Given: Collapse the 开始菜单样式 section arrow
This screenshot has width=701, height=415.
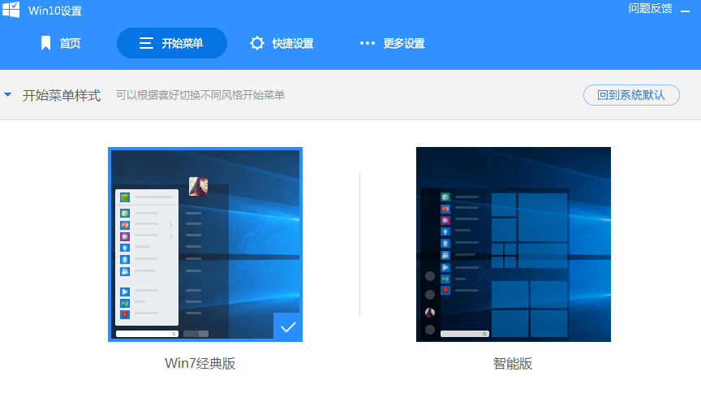Looking at the screenshot, I should tap(7, 94).
